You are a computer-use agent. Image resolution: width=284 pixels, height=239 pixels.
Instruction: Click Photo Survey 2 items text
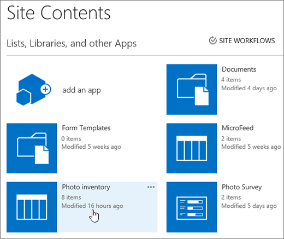tap(231, 197)
